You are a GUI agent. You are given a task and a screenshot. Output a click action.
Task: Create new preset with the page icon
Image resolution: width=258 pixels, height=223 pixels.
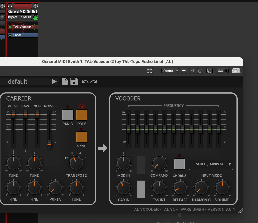[x=65, y=81]
